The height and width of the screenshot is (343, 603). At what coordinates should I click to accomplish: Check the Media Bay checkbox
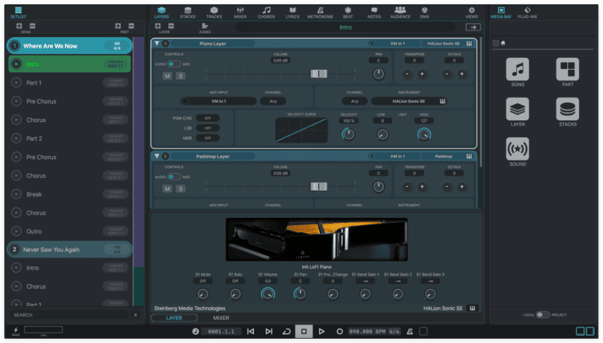coord(495,43)
